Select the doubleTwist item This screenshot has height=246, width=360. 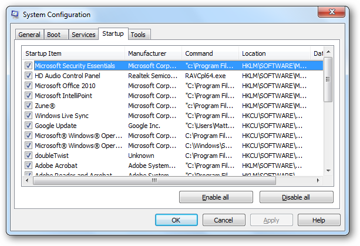point(52,156)
